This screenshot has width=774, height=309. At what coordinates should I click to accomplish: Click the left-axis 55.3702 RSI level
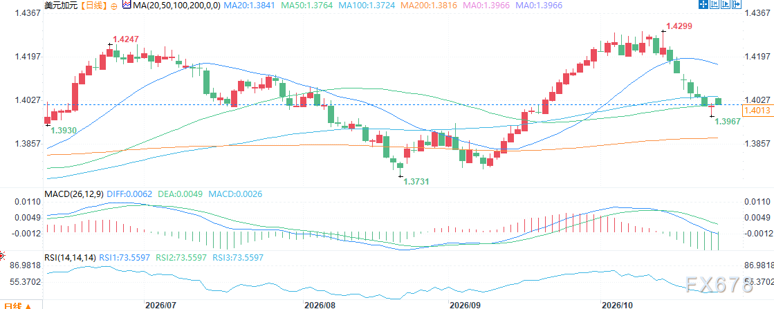[25, 282]
